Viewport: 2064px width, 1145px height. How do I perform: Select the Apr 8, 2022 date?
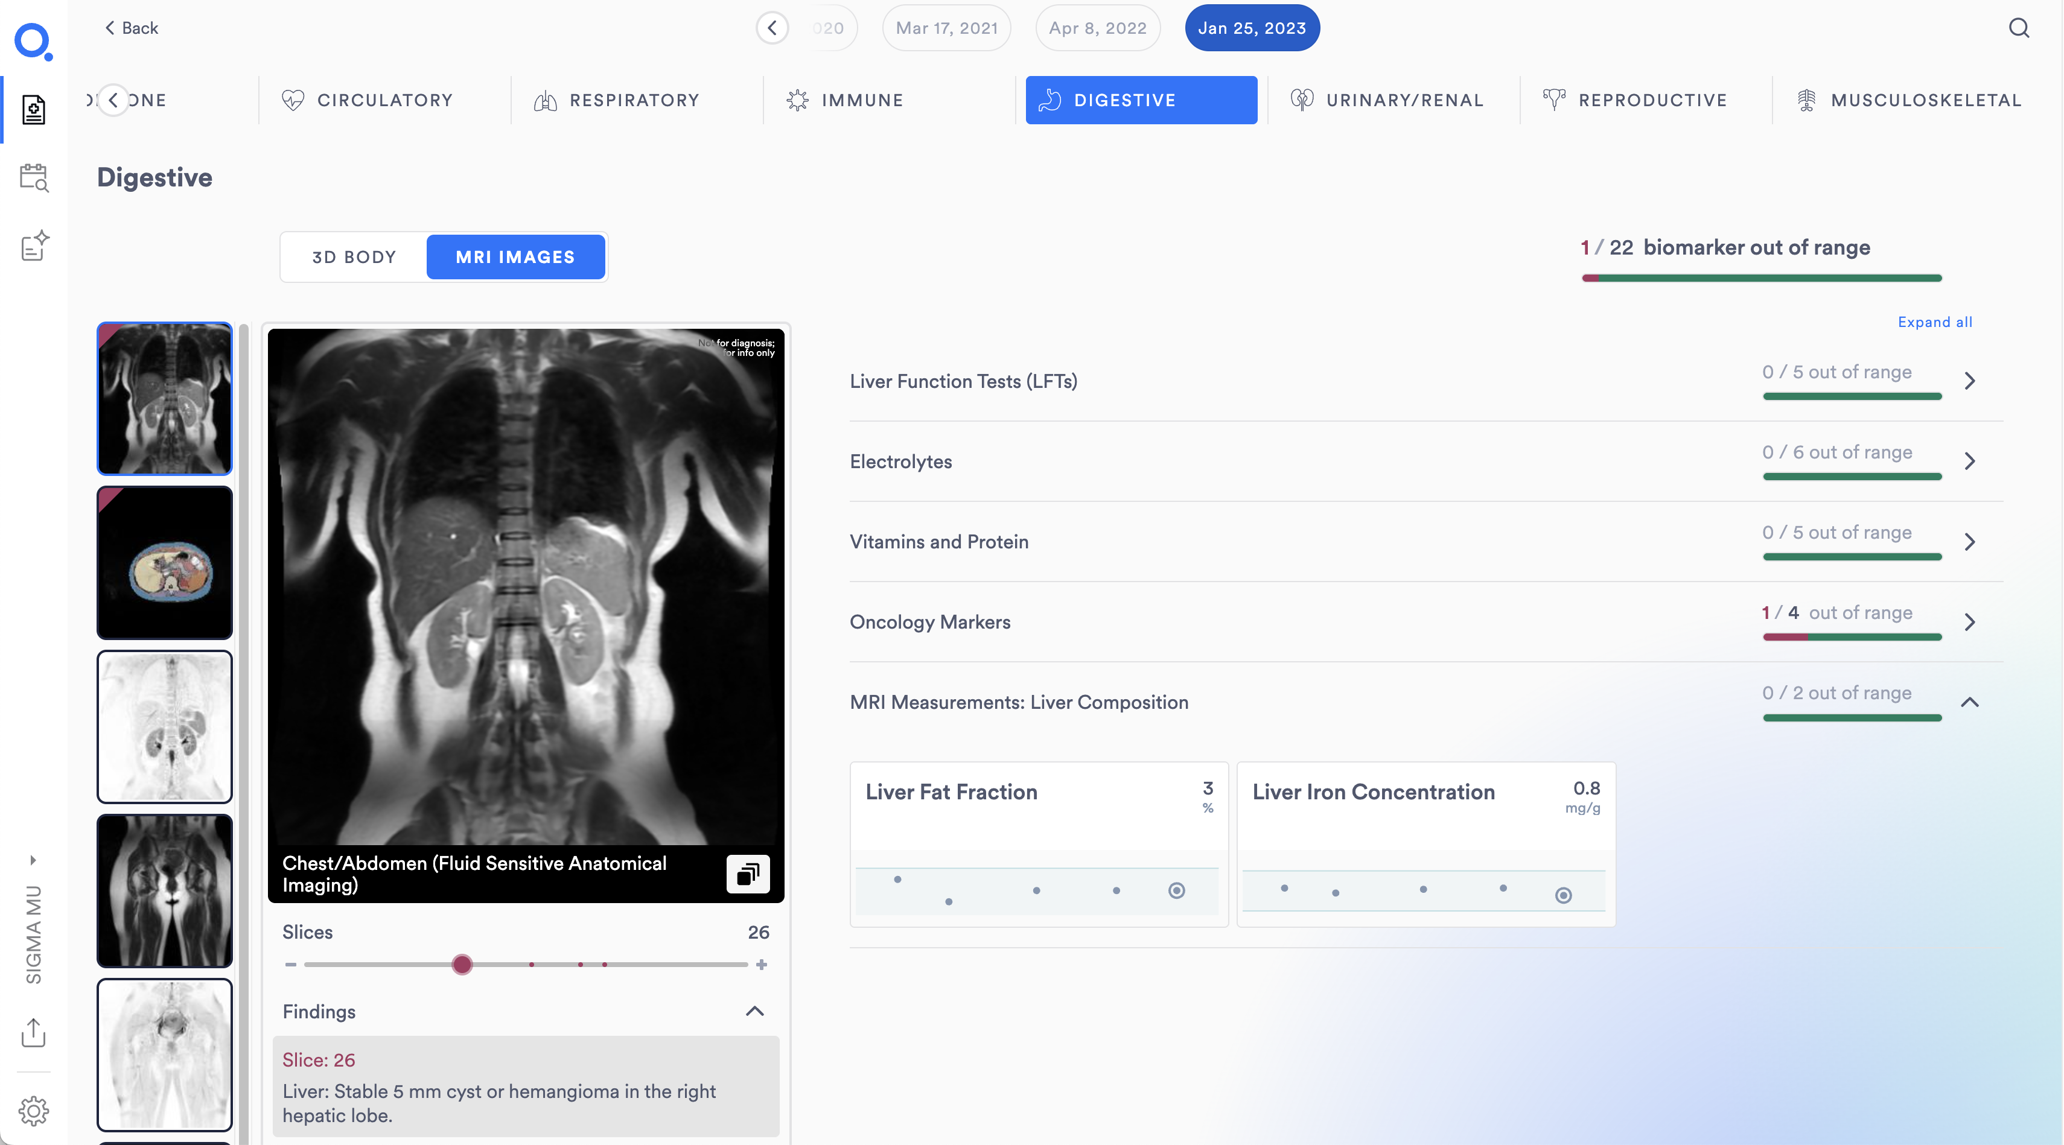(x=1098, y=28)
